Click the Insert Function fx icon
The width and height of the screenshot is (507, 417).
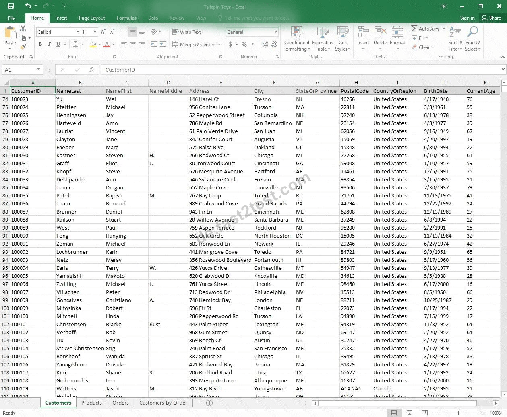click(x=91, y=70)
